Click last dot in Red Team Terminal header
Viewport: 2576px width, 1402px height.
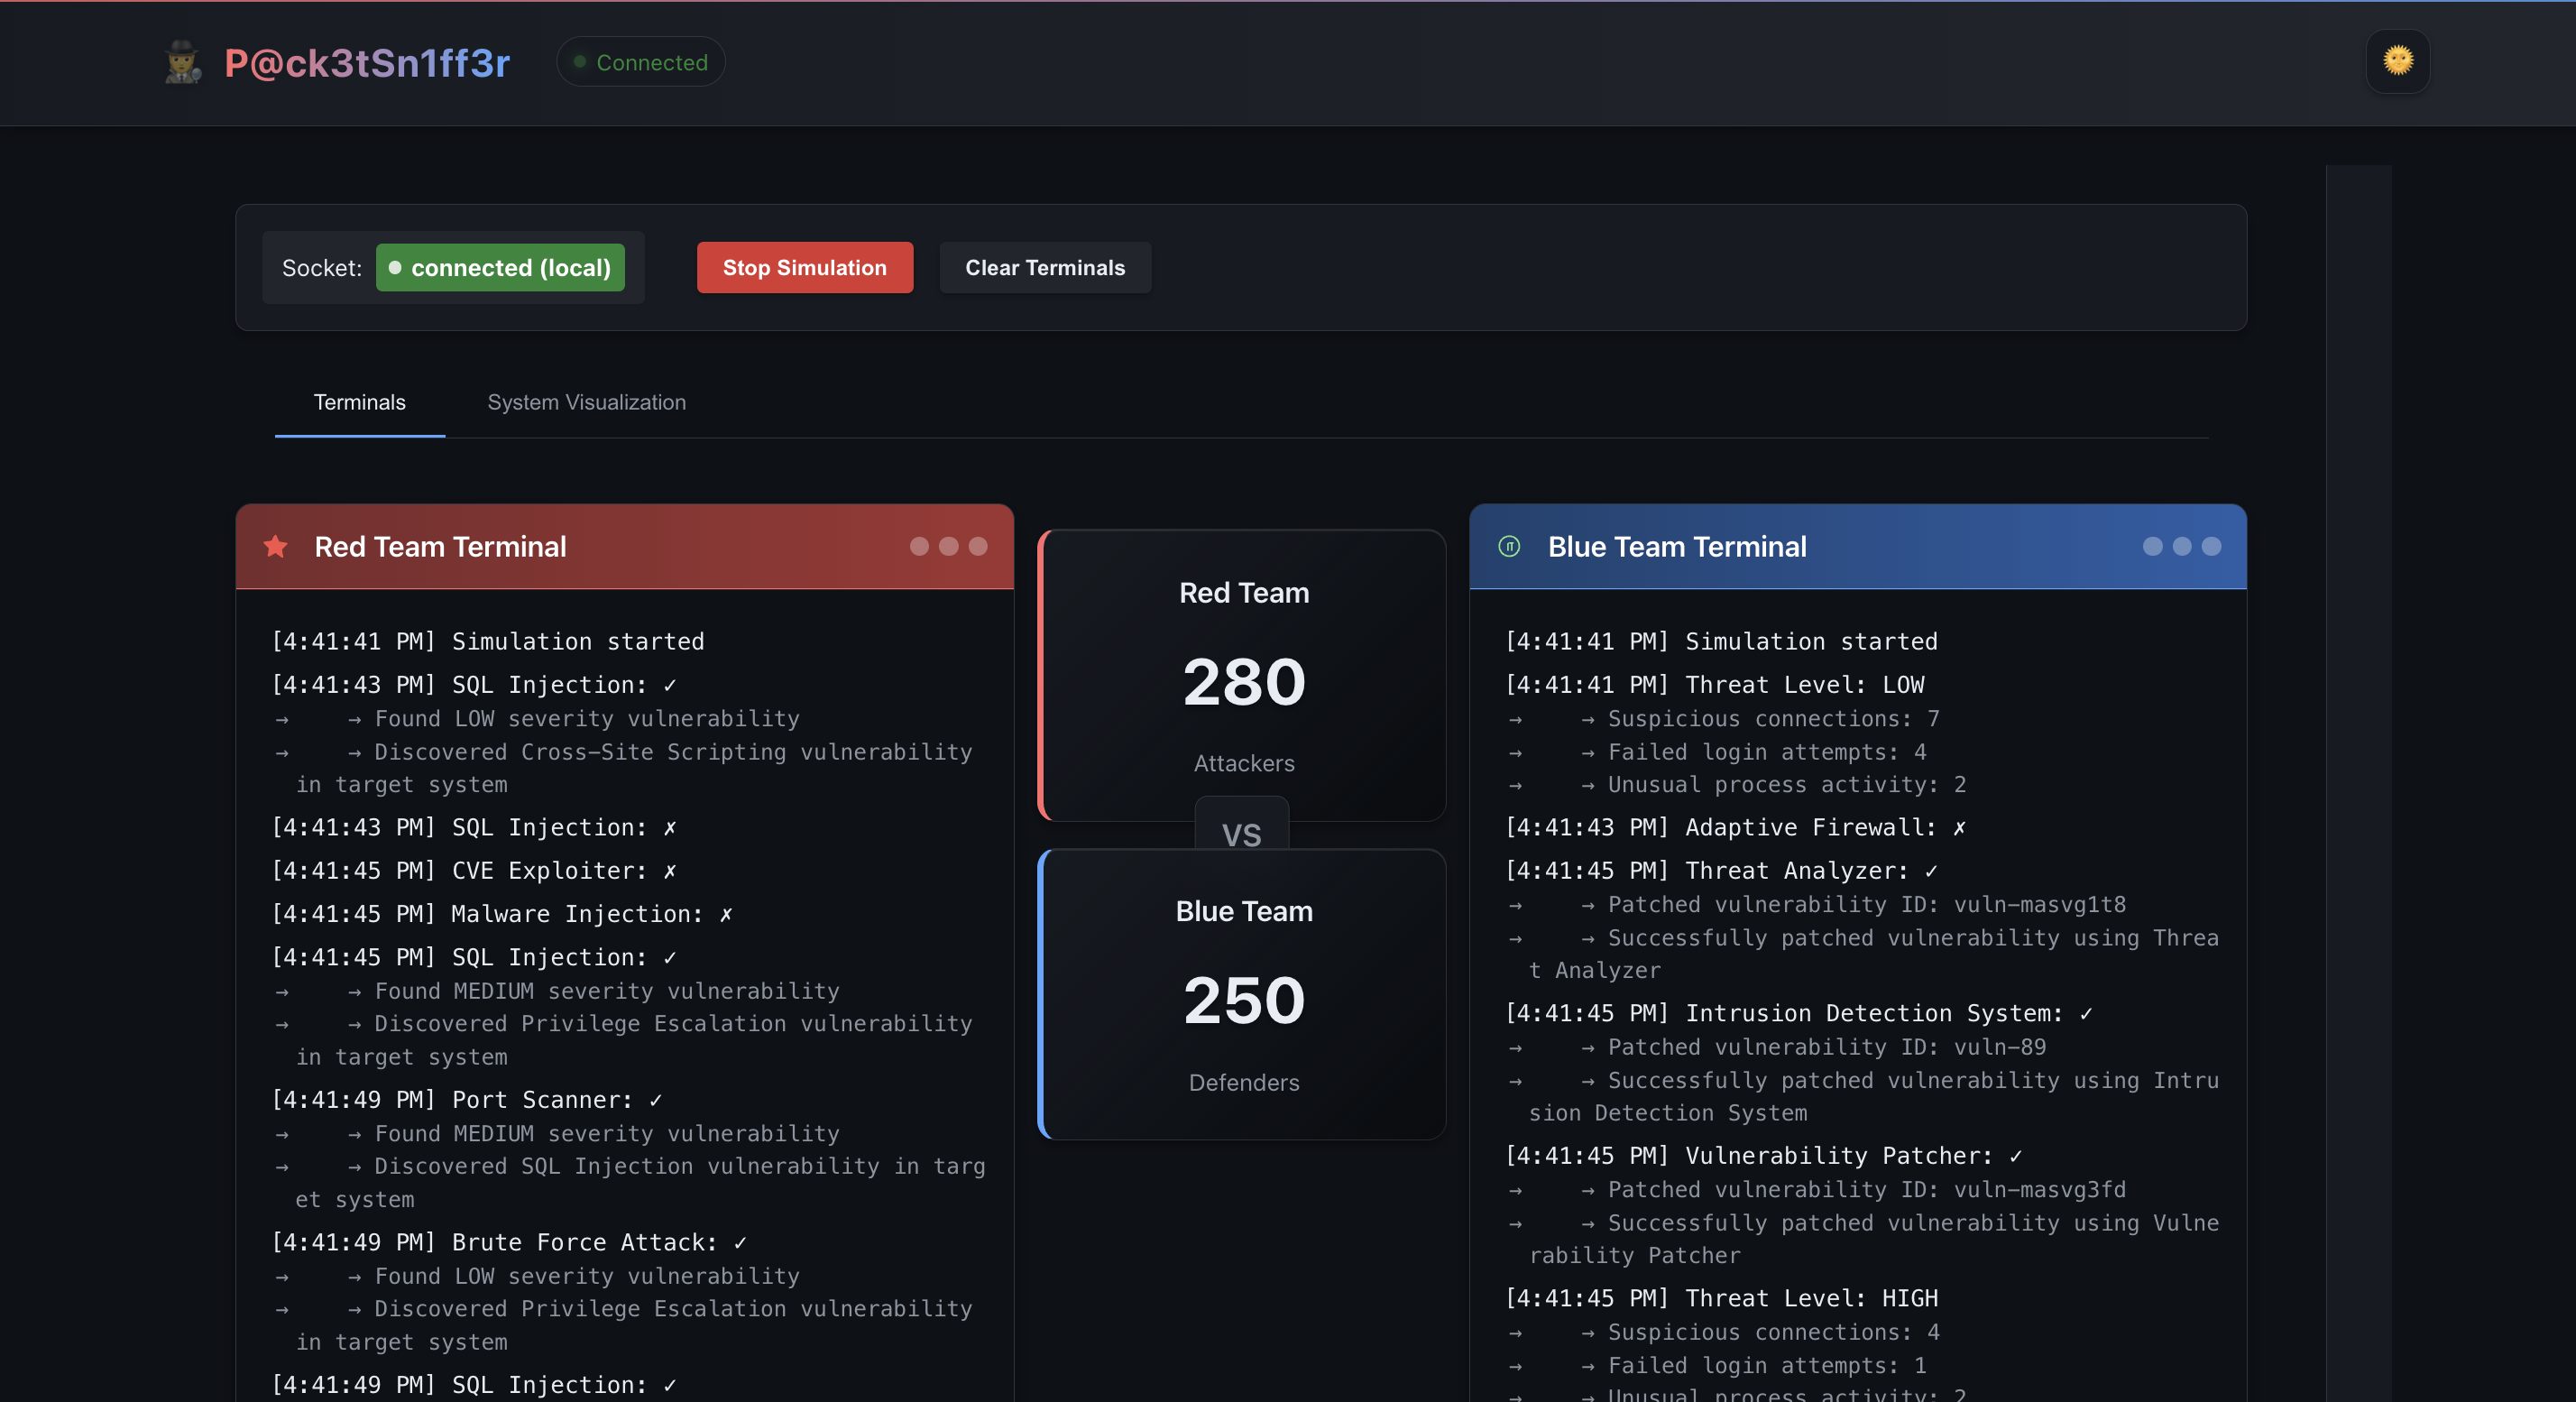(x=978, y=546)
